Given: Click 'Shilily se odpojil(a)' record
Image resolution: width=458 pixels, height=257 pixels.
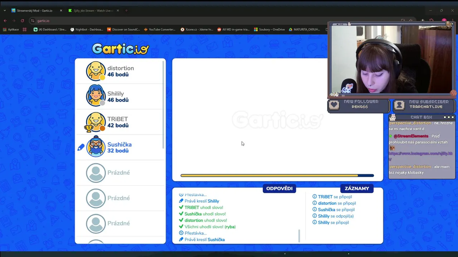Looking at the screenshot, I should (x=333, y=216).
